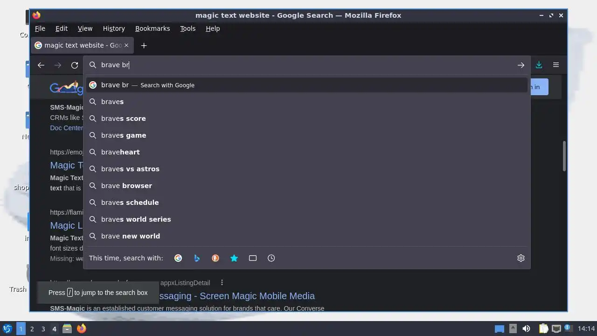This screenshot has height=336, width=597.
Task: Open the file manager from the taskbar
Action: pos(67,329)
